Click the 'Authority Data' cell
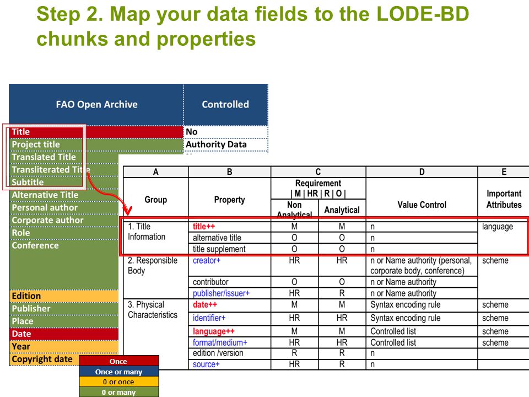 coord(226,144)
